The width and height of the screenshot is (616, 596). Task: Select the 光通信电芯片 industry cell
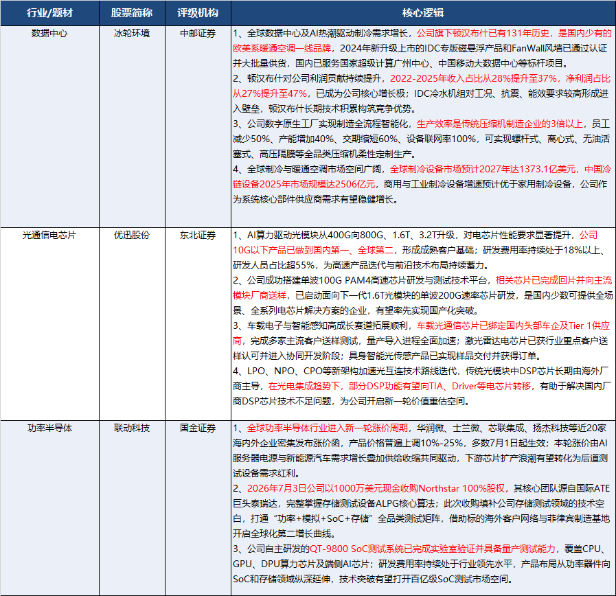click(49, 323)
